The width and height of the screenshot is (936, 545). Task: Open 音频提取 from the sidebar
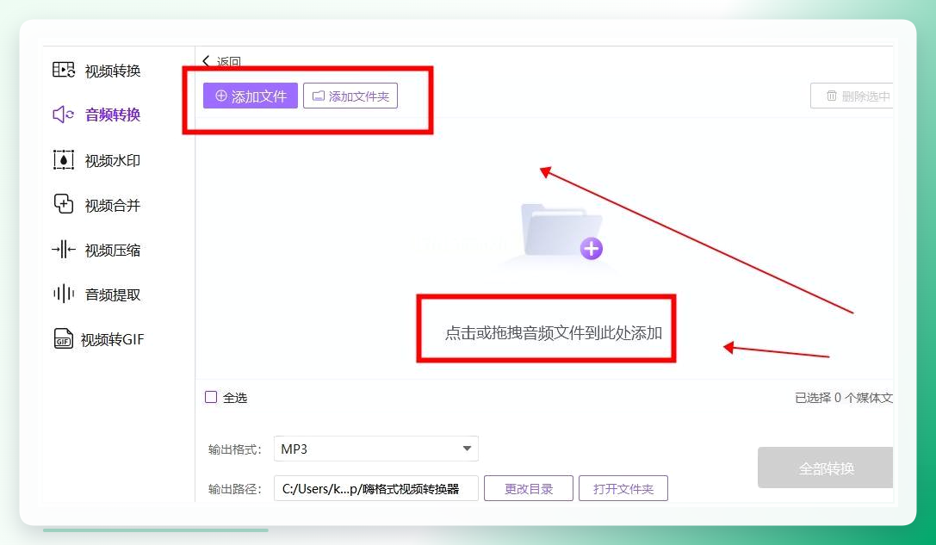click(96, 294)
